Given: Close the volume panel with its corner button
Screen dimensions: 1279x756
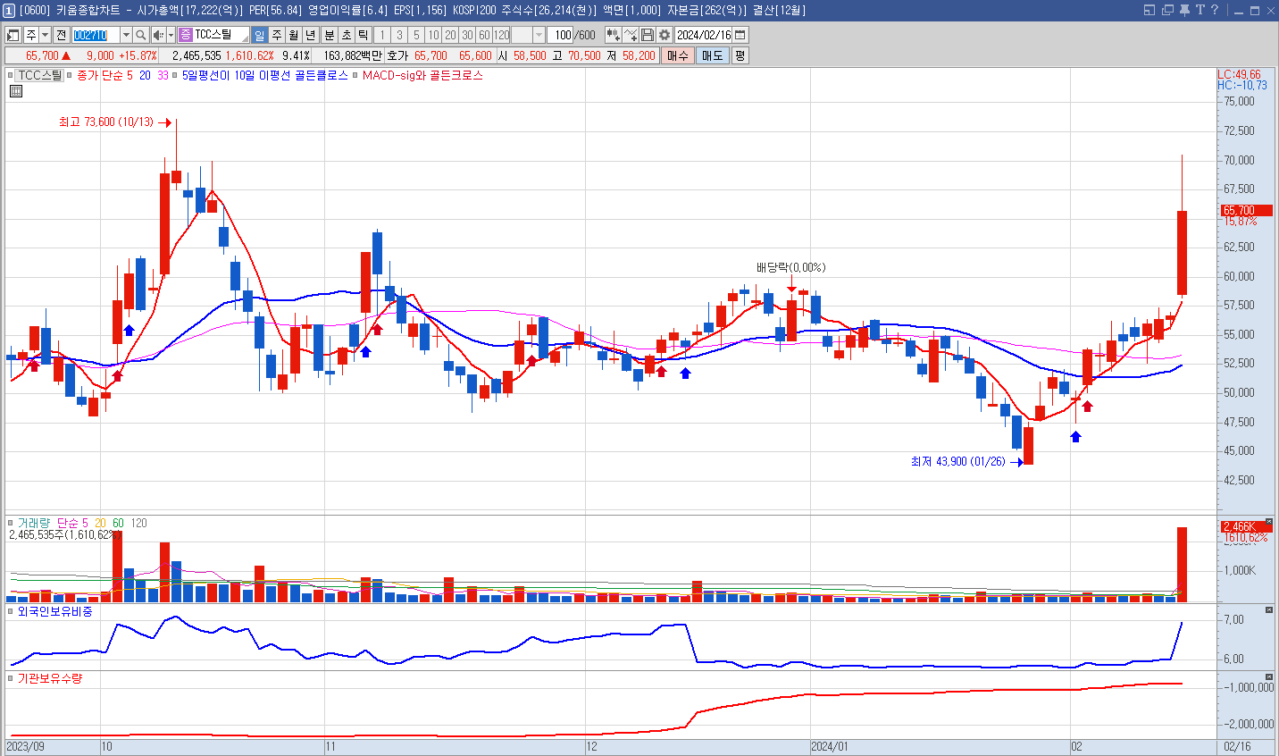Looking at the screenshot, I should click(x=1268, y=523).
